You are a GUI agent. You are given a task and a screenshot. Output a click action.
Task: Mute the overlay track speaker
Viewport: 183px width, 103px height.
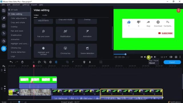point(5,89)
